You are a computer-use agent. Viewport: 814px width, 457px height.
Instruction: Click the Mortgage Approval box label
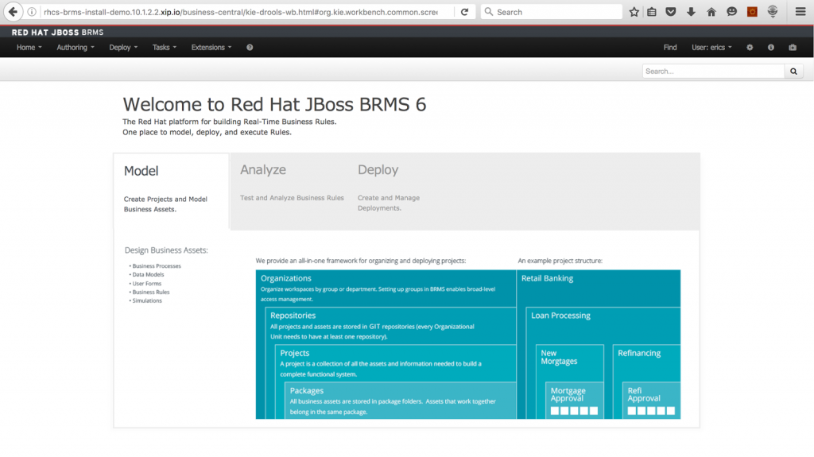568,395
